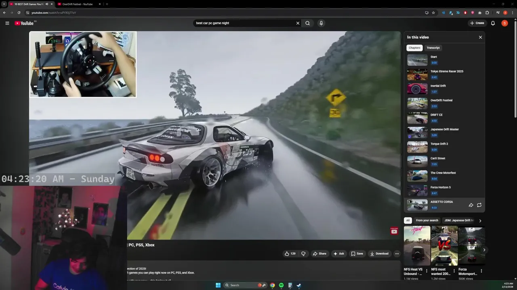Clear the YouTube search text
The height and width of the screenshot is (290, 517).
pyautogui.click(x=298, y=23)
